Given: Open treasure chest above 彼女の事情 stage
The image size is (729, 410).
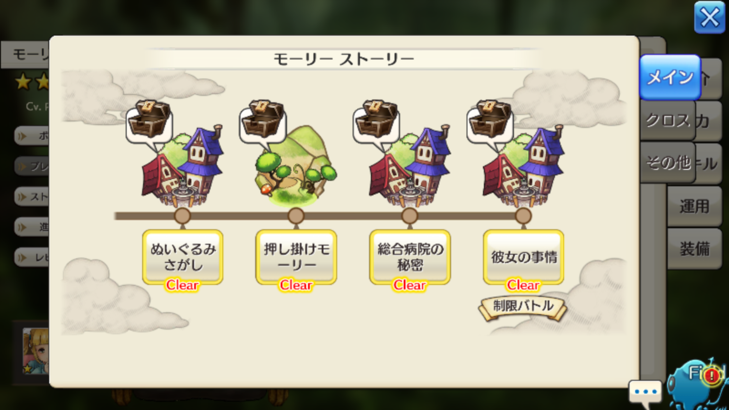Looking at the screenshot, I should tap(490, 121).
